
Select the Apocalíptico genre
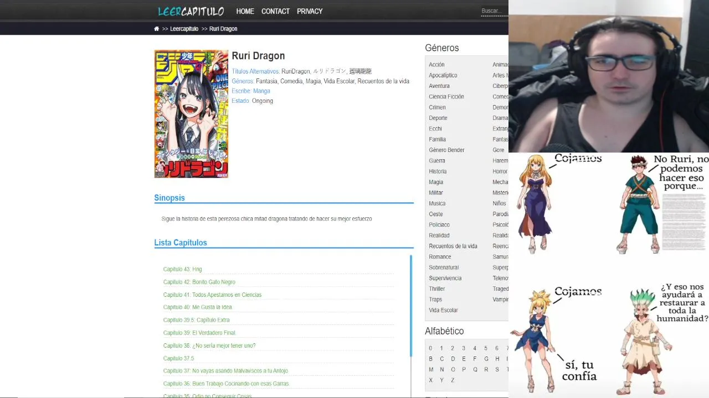pyautogui.click(x=443, y=75)
